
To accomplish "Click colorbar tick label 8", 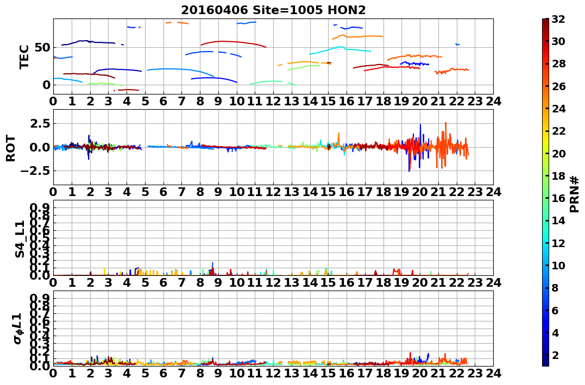I will pyautogui.click(x=555, y=288).
